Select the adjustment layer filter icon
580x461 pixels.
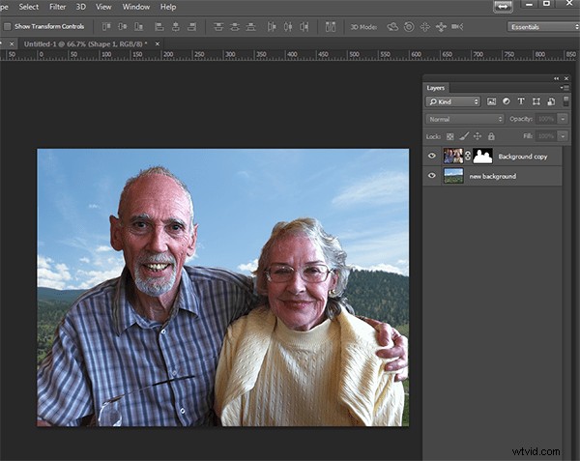(507, 101)
